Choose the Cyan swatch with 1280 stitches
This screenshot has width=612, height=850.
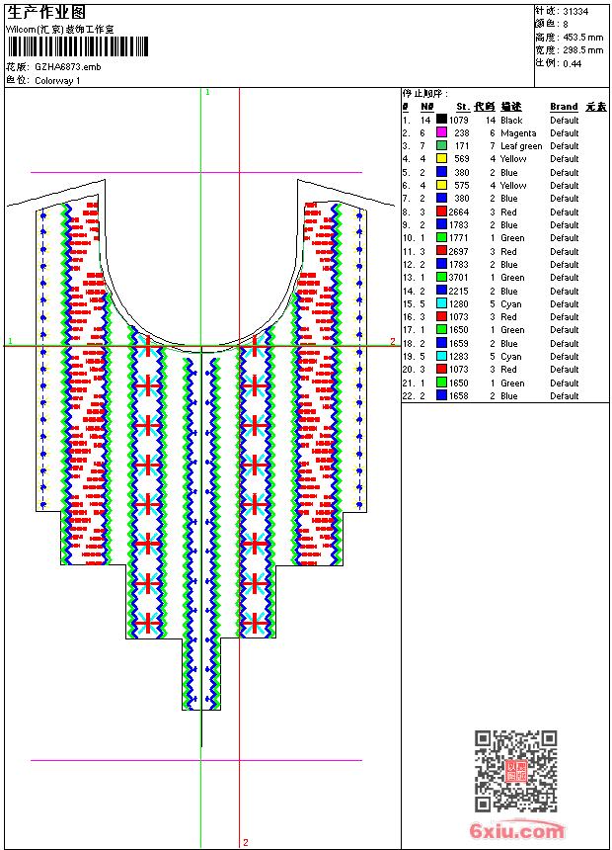click(441, 304)
